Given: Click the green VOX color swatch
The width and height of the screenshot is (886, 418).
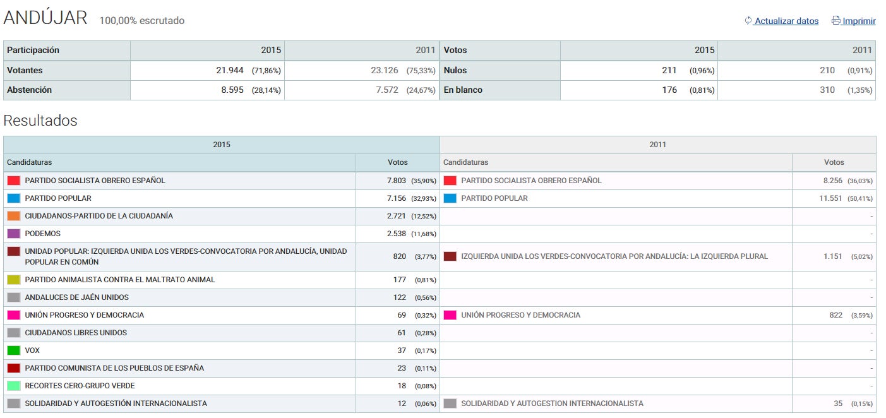Looking at the screenshot, I should pos(14,350).
